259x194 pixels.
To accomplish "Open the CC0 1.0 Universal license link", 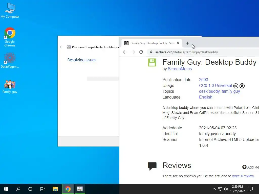I will 215,85.
